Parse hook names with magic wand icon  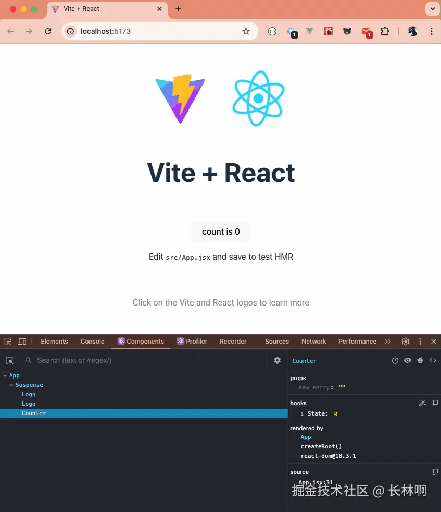coord(422,403)
